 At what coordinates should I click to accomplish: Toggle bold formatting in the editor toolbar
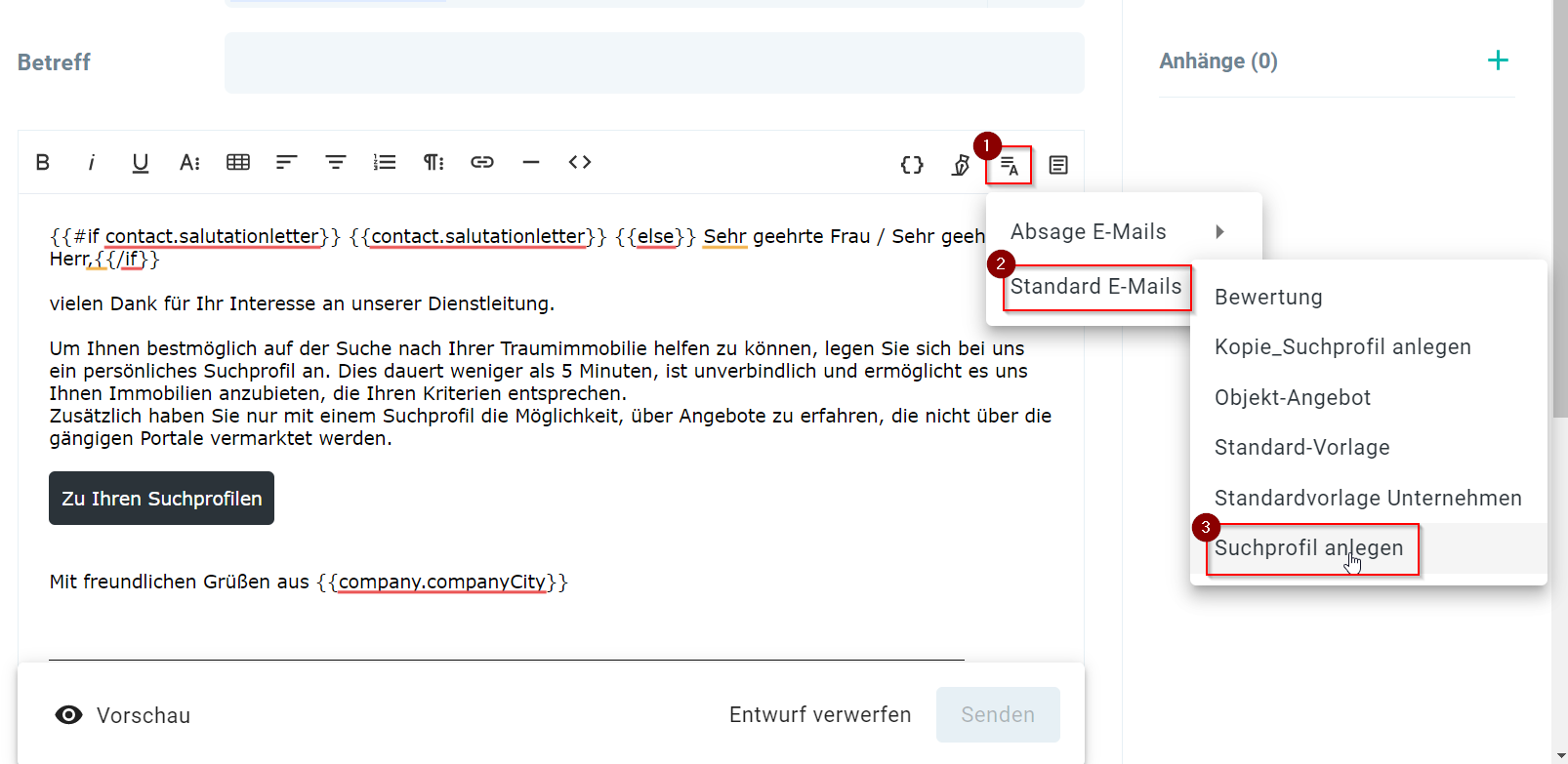pos(43,163)
